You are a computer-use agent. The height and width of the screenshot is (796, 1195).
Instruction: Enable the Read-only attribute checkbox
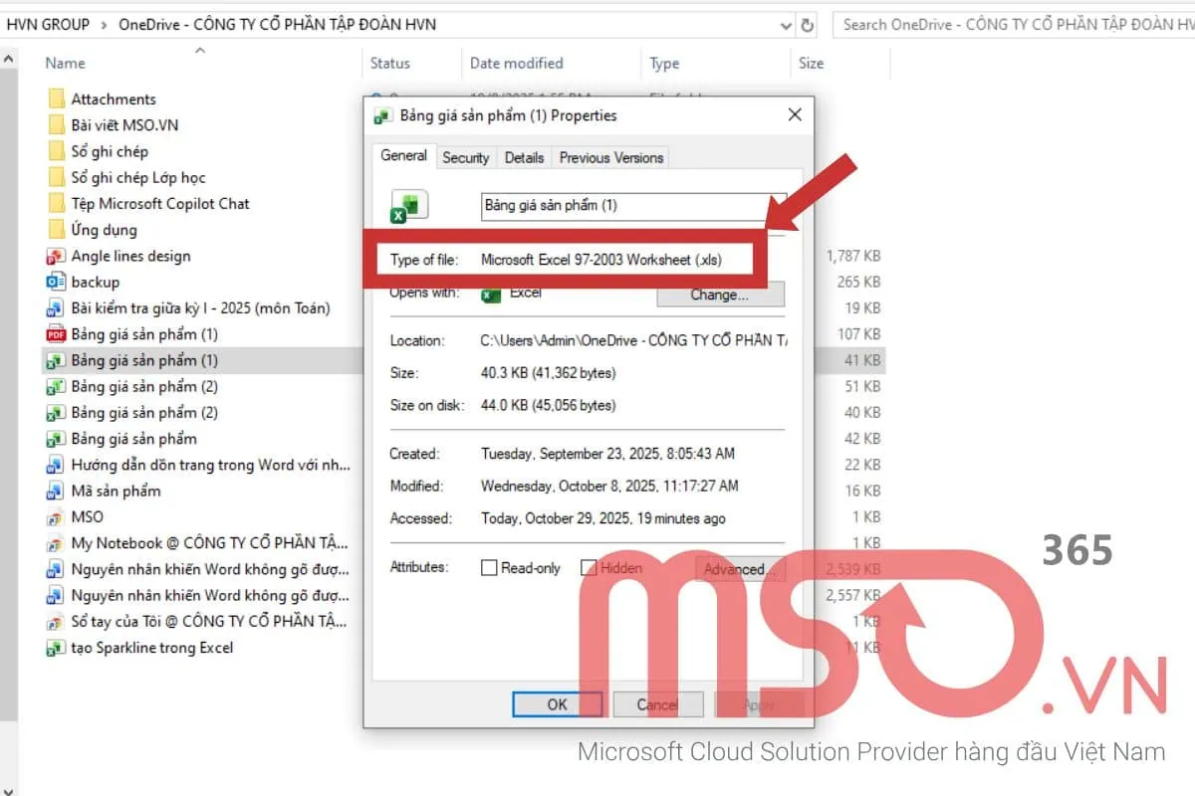pos(489,568)
